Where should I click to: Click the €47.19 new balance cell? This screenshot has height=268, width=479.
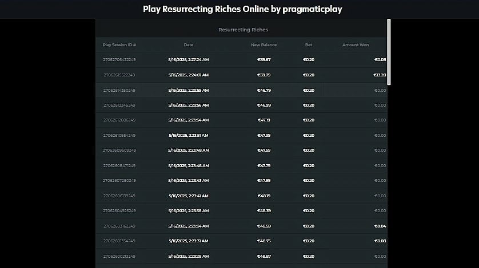264,120
